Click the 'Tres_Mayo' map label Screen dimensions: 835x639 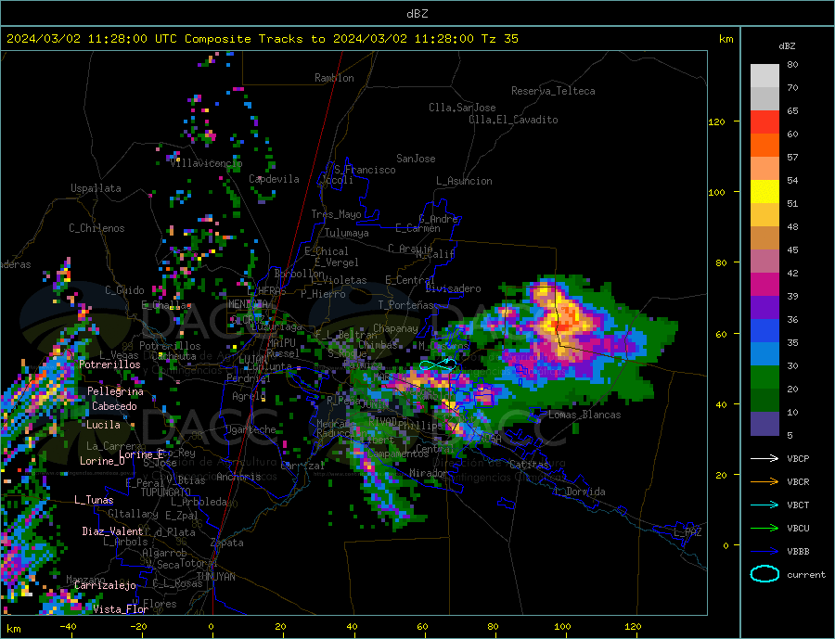[336, 214]
